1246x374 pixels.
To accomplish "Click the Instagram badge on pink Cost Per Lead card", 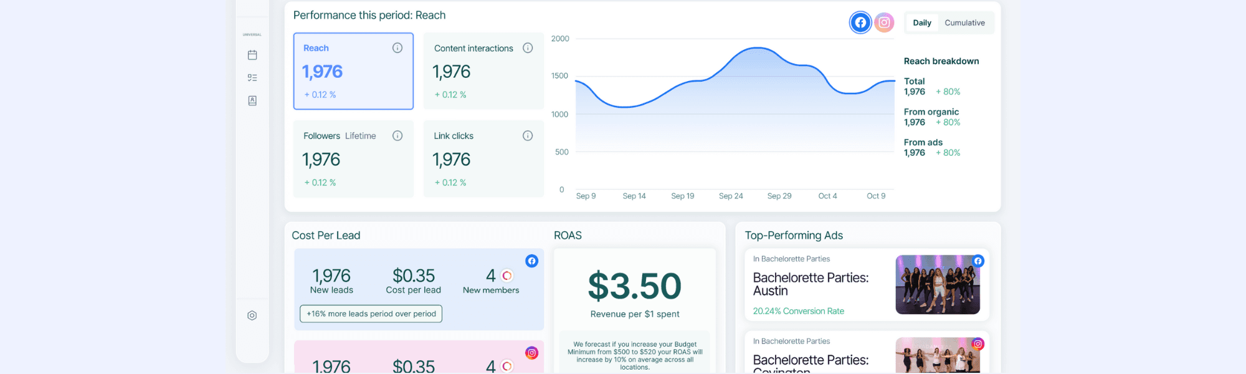I will point(531,353).
